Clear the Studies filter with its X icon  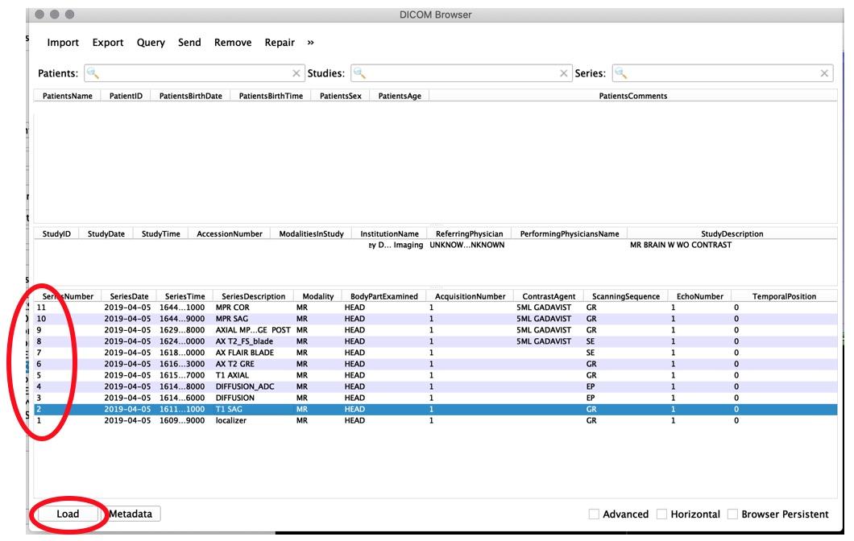click(x=562, y=72)
